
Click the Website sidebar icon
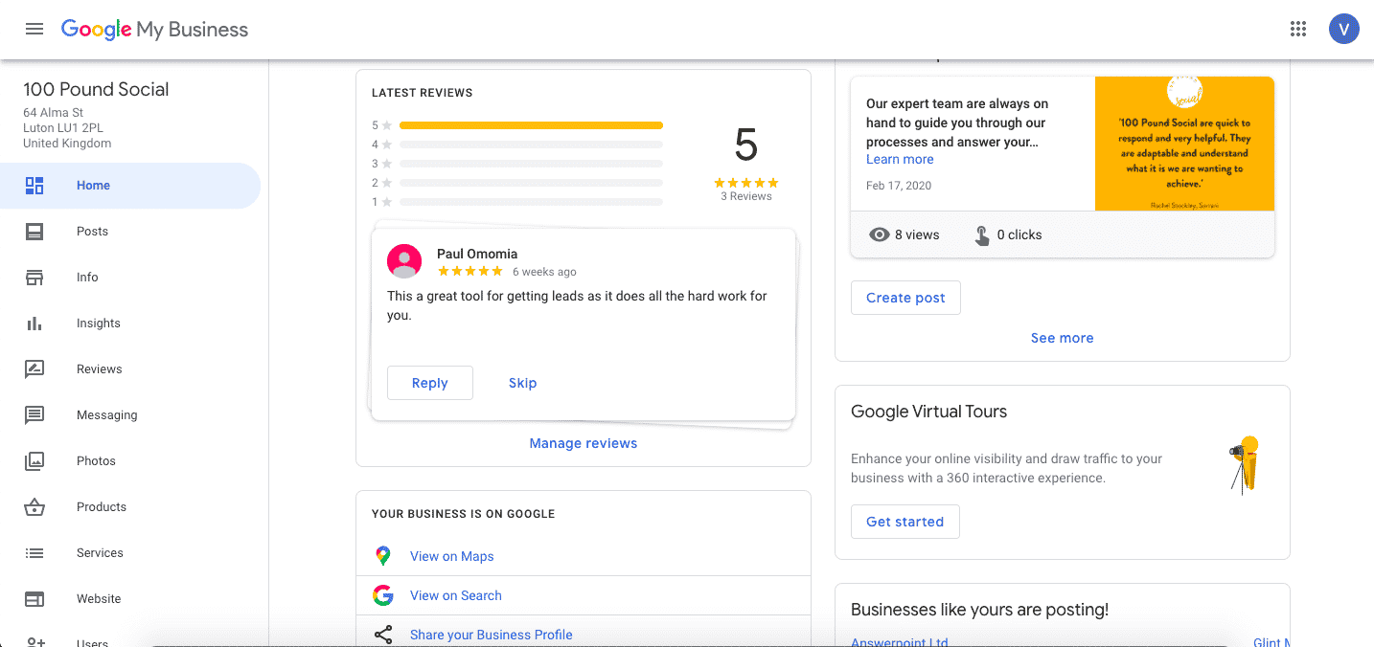34,599
